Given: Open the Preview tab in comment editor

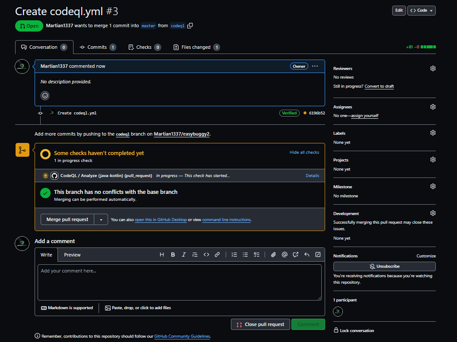Looking at the screenshot, I should pyautogui.click(x=72, y=255).
